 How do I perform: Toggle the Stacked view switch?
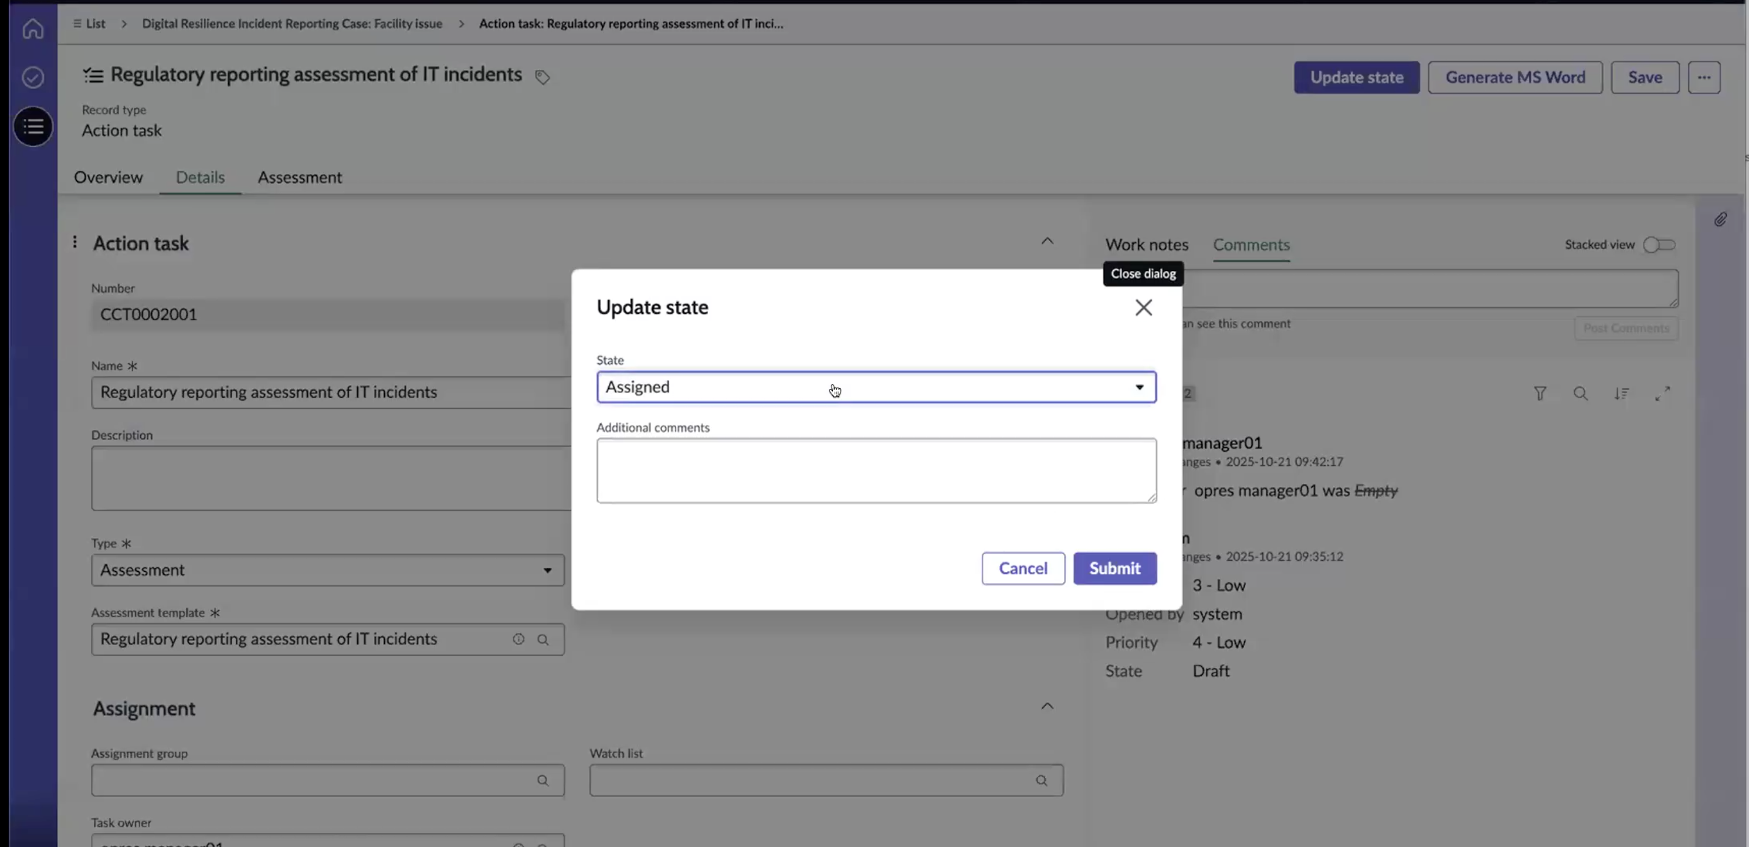(x=1659, y=245)
